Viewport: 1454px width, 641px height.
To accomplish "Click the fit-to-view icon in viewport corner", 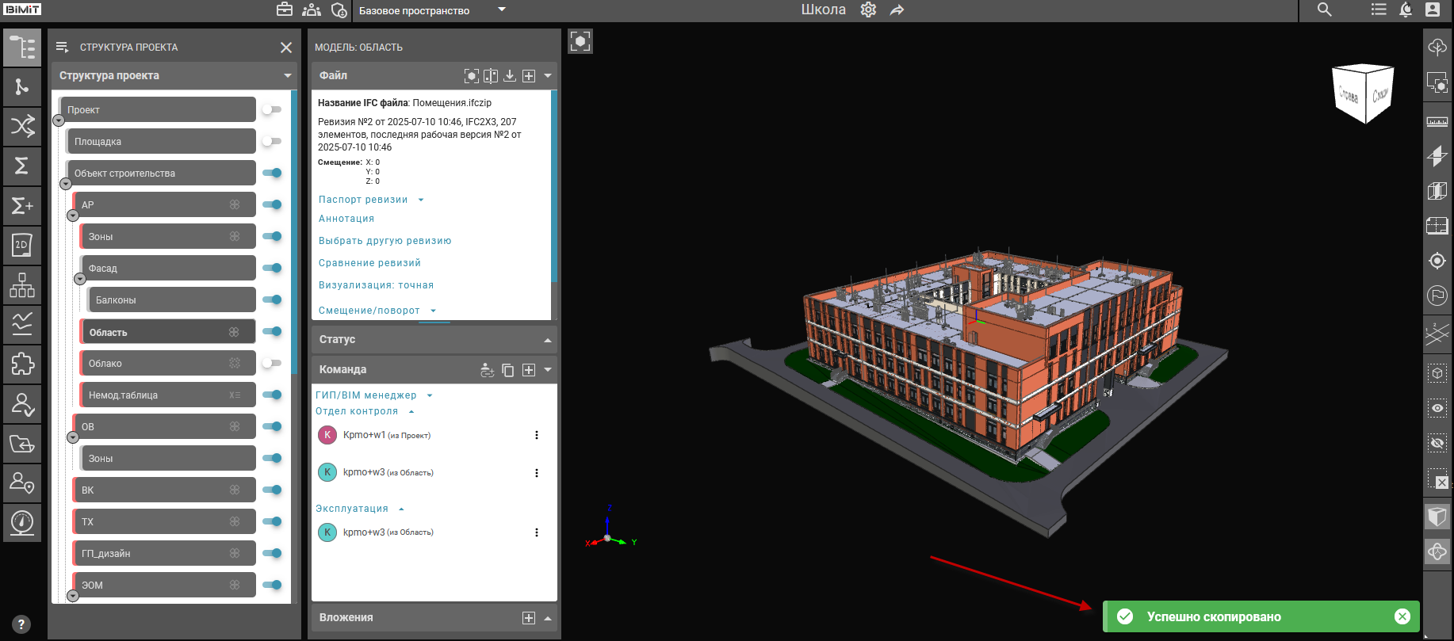I will coord(580,41).
